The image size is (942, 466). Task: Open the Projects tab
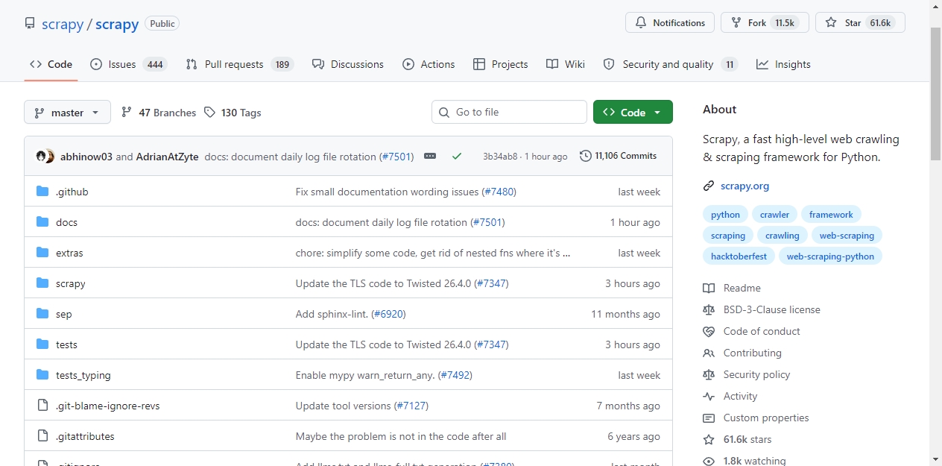(501, 64)
